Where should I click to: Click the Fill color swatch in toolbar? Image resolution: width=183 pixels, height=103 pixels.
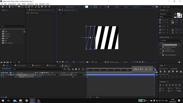click(87, 7)
